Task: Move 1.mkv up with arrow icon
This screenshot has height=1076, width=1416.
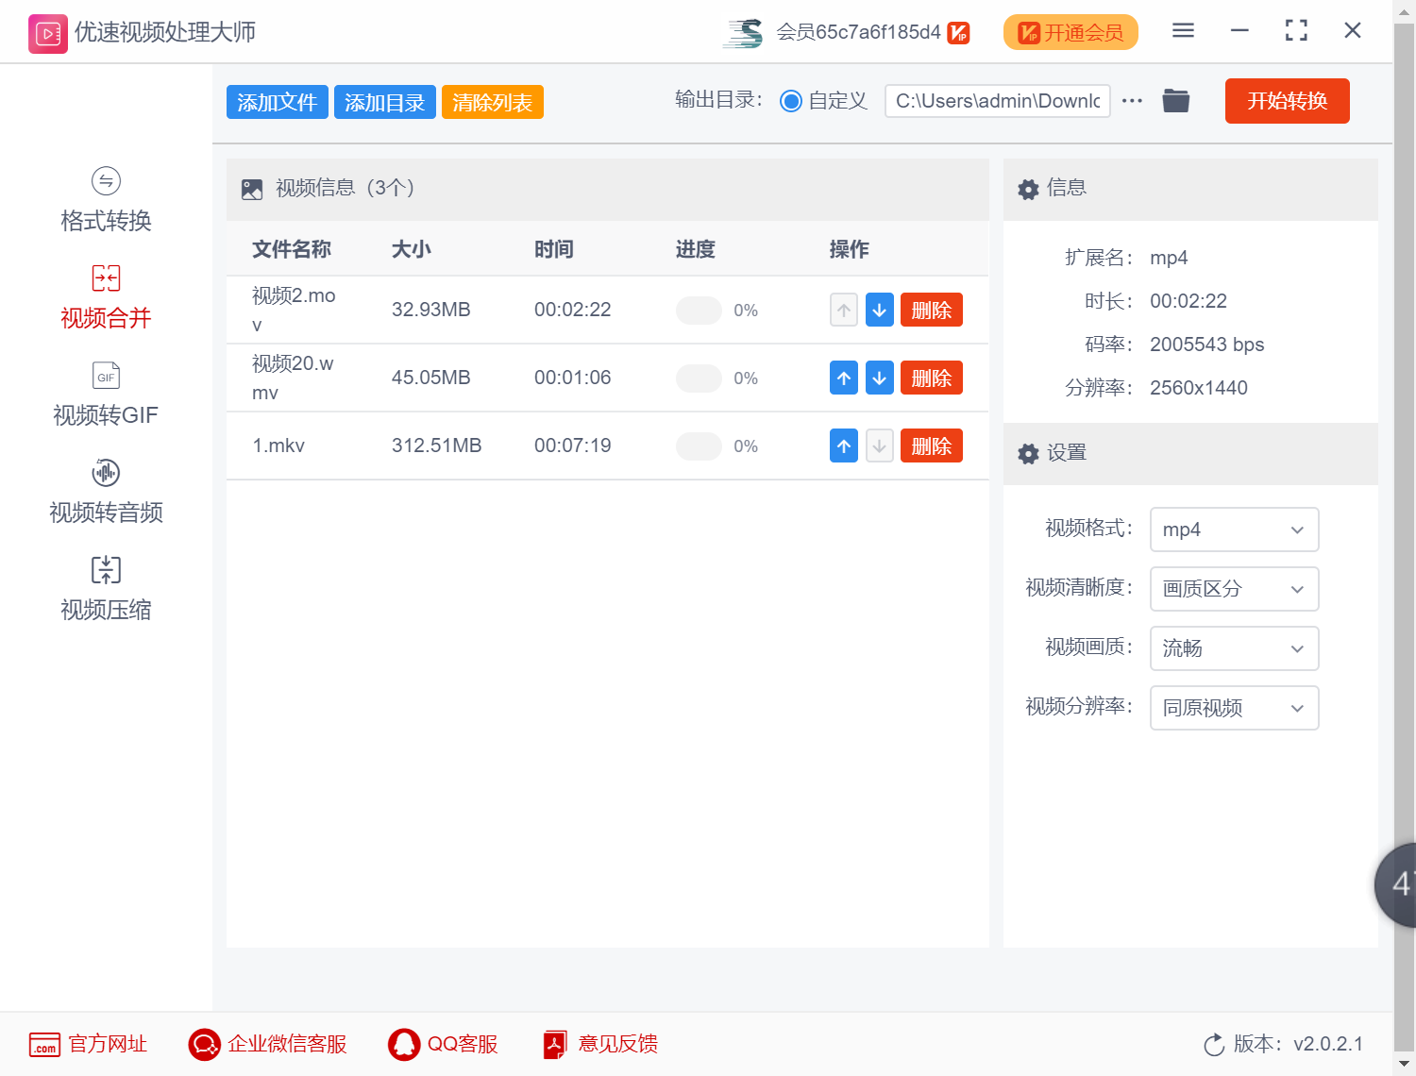Action: [x=844, y=446]
